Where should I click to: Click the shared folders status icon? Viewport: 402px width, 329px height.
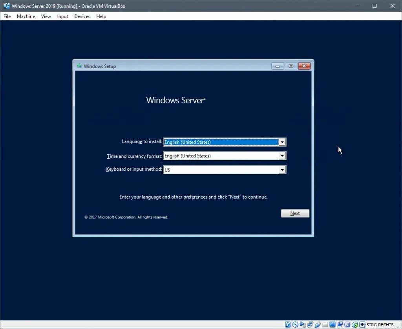325,325
